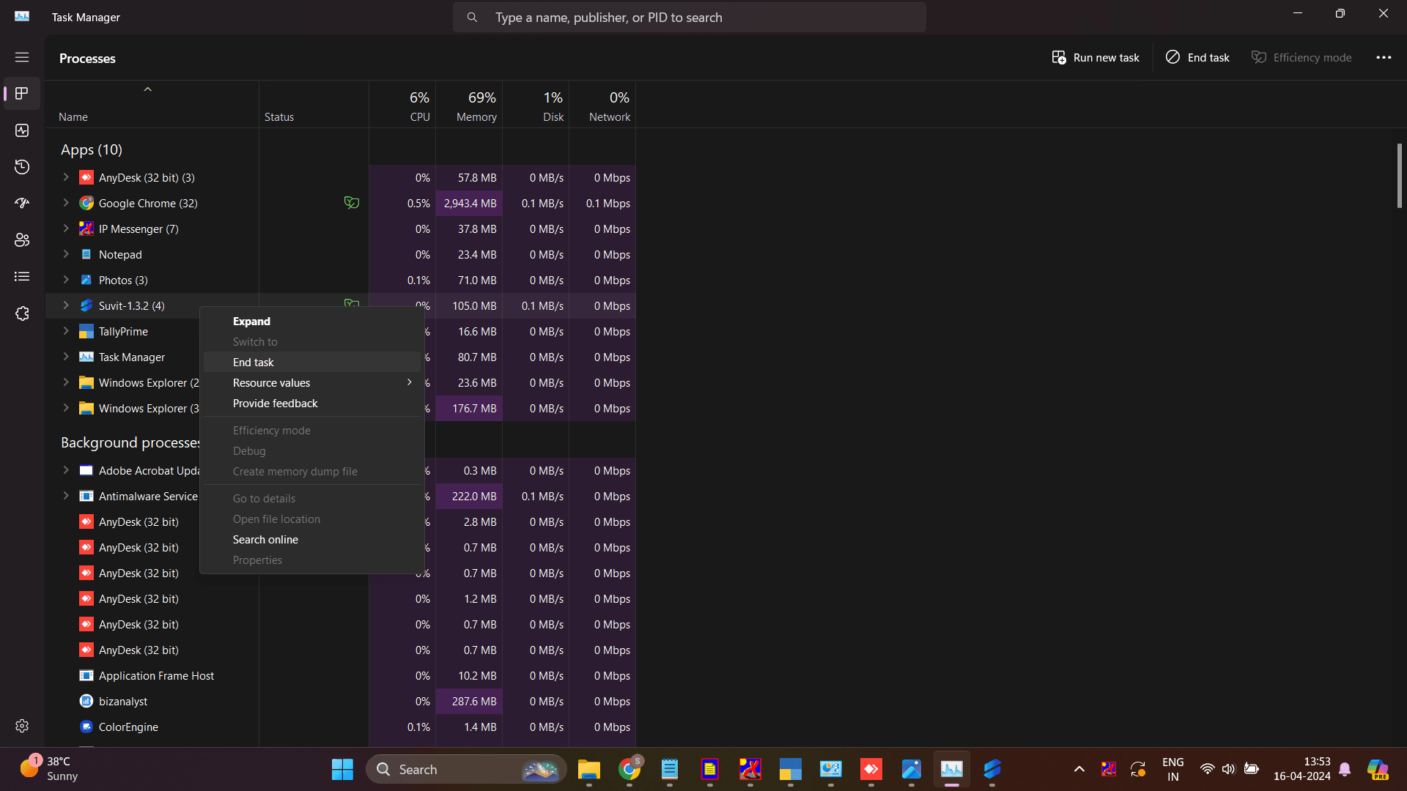The width and height of the screenshot is (1407, 791).
Task: Open the Wi-Fi network tray icon
Action: pyautogui.click(x=1207, y=769)
